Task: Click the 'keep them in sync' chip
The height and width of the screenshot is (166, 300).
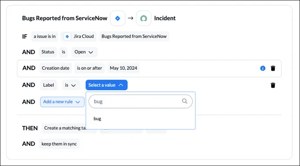Action: [x=59, y=144]
